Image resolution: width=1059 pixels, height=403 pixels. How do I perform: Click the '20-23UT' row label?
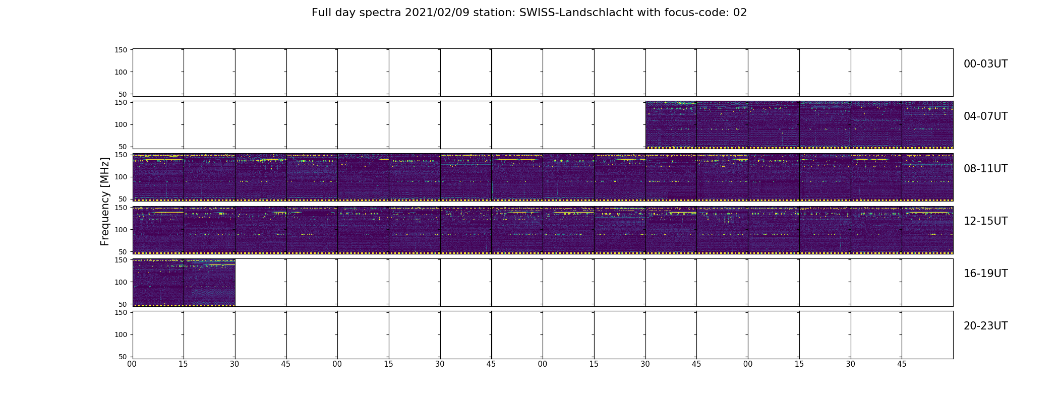985,326
